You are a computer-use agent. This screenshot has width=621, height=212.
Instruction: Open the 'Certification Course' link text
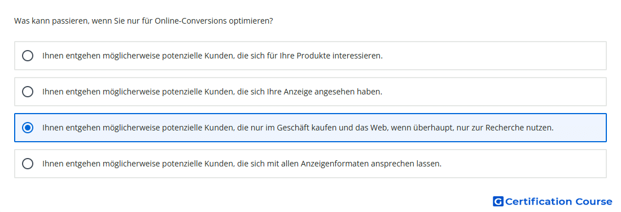click(x=558, y=202)
